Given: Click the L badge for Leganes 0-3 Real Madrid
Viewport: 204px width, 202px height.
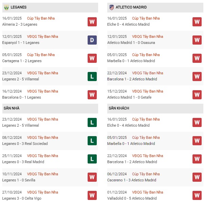Looking at the screenshot, I should [92, 159].
